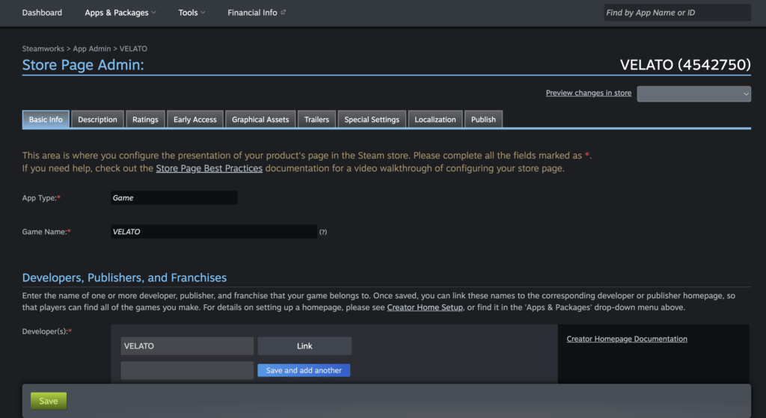Click the green Save button
Image resolution: width=766 pixels, height=418 pixels.
pos(49,401)
